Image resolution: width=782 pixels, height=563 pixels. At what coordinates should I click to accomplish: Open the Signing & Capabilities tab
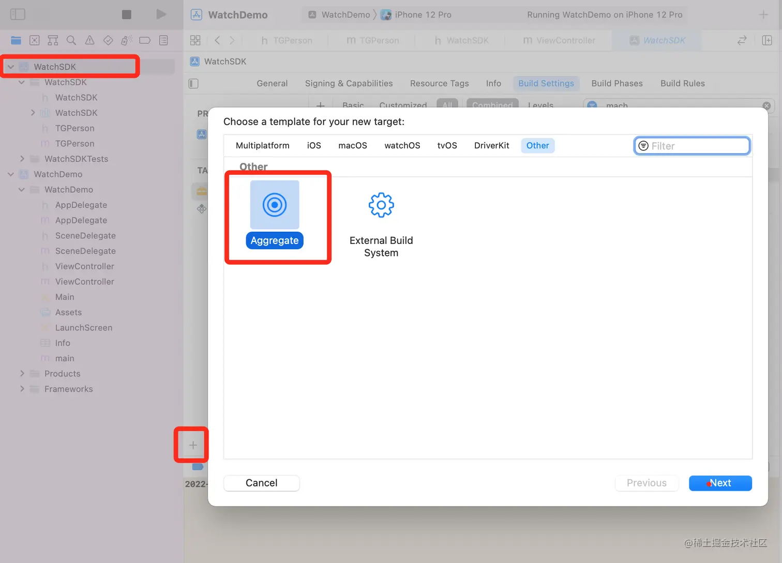(349, 83)
